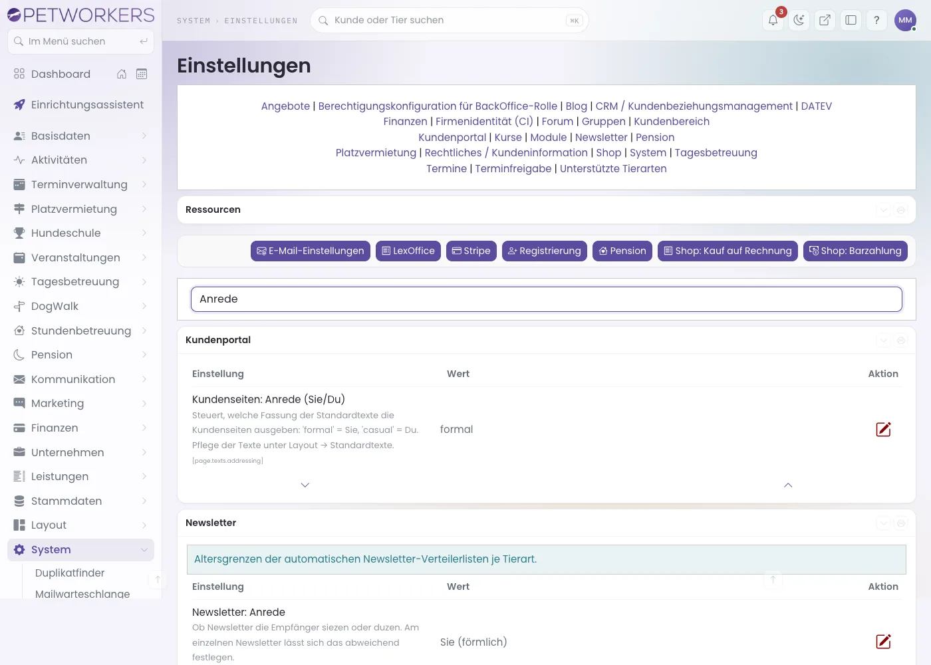Click the open-in-new-window icon in the top bar
This screenshot has width=931, height=665.
(825, 20)
